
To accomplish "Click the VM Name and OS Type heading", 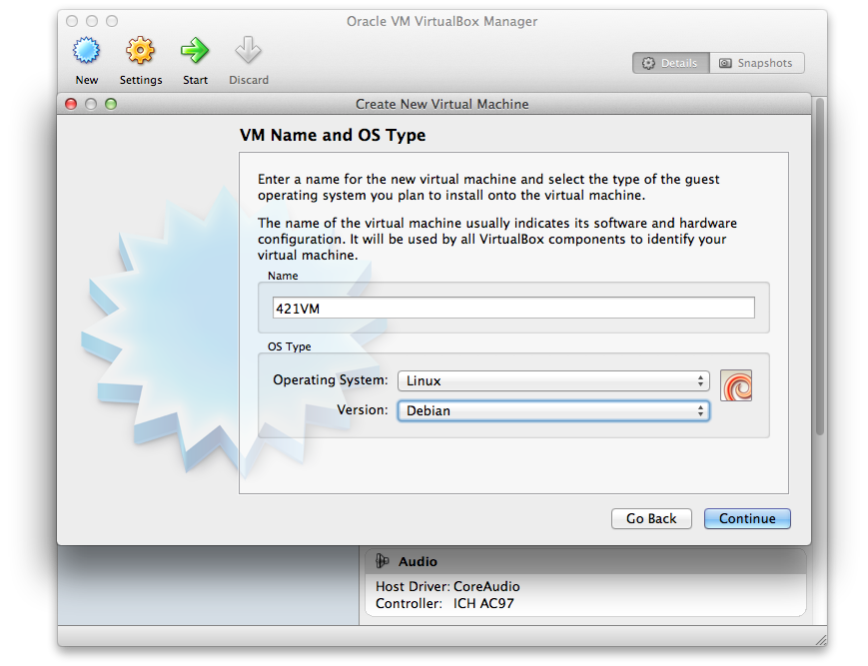I will point(333,135).
